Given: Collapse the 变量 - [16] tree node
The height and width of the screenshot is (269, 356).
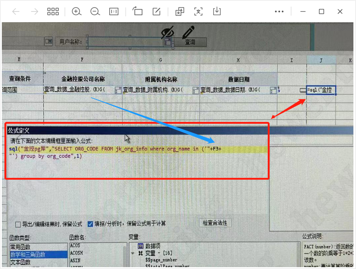Looking at the screenshot, I should tap(133, 253).
